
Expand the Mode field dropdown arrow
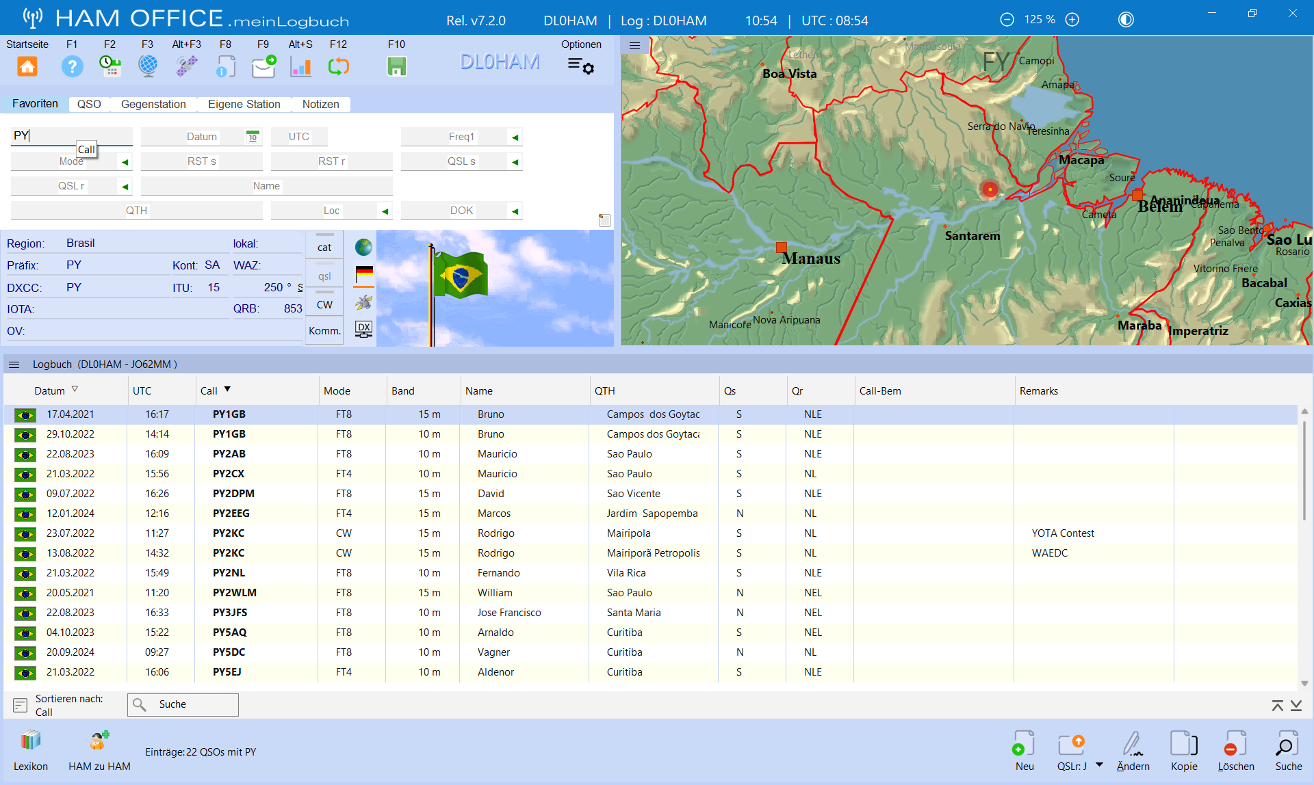pyautogui.click(x=125, y=162)
